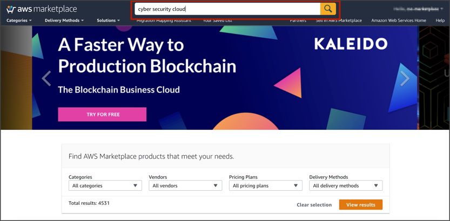Open Sell in AWS Marketplace link

coord(339,20)
